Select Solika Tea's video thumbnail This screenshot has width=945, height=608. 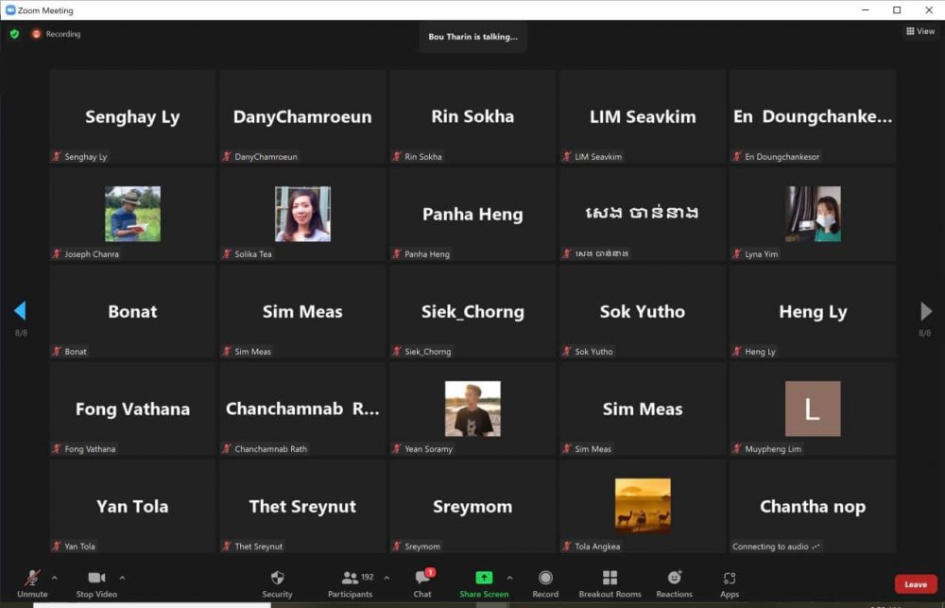tap(302, 214)
